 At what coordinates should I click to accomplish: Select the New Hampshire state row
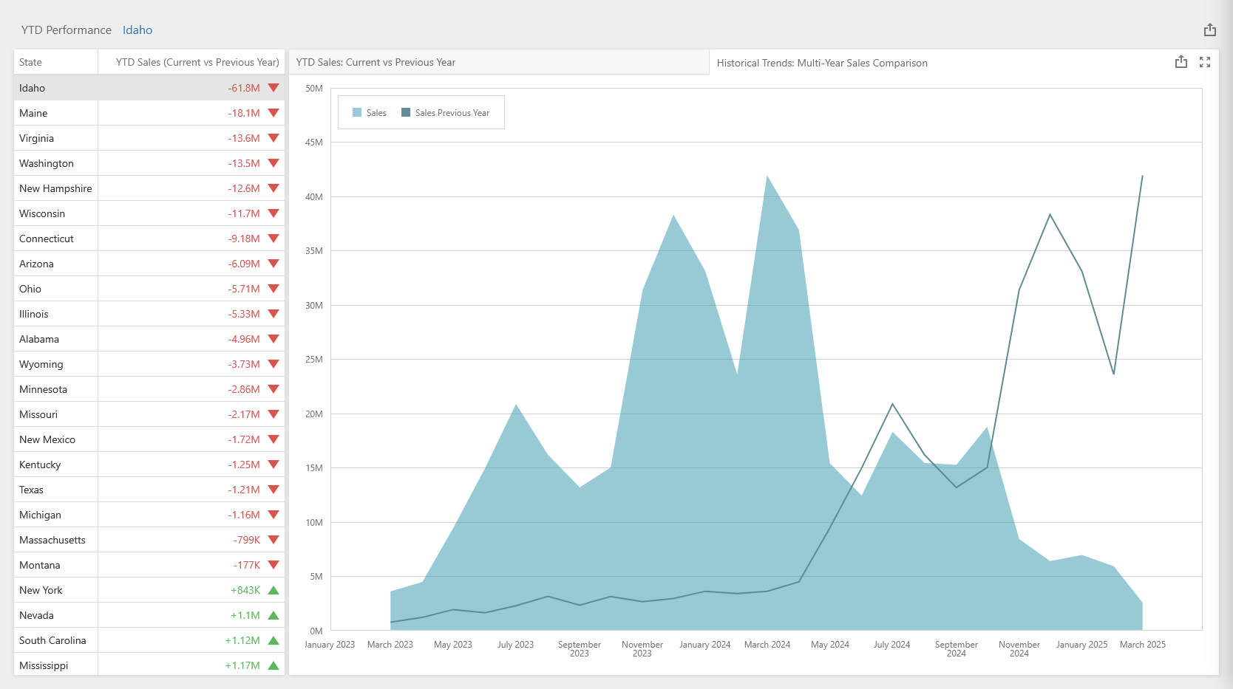(x=55, y=188)
